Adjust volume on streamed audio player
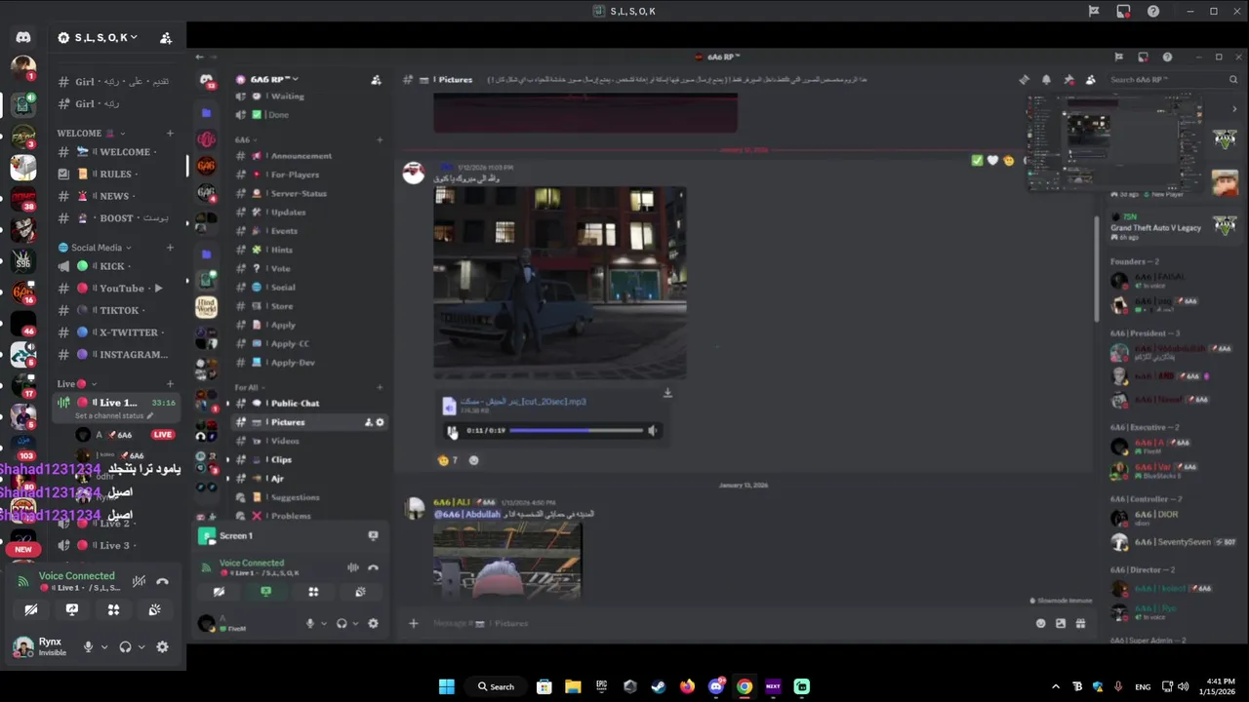This screenshot has height=702, width=1249. [653, 430]
